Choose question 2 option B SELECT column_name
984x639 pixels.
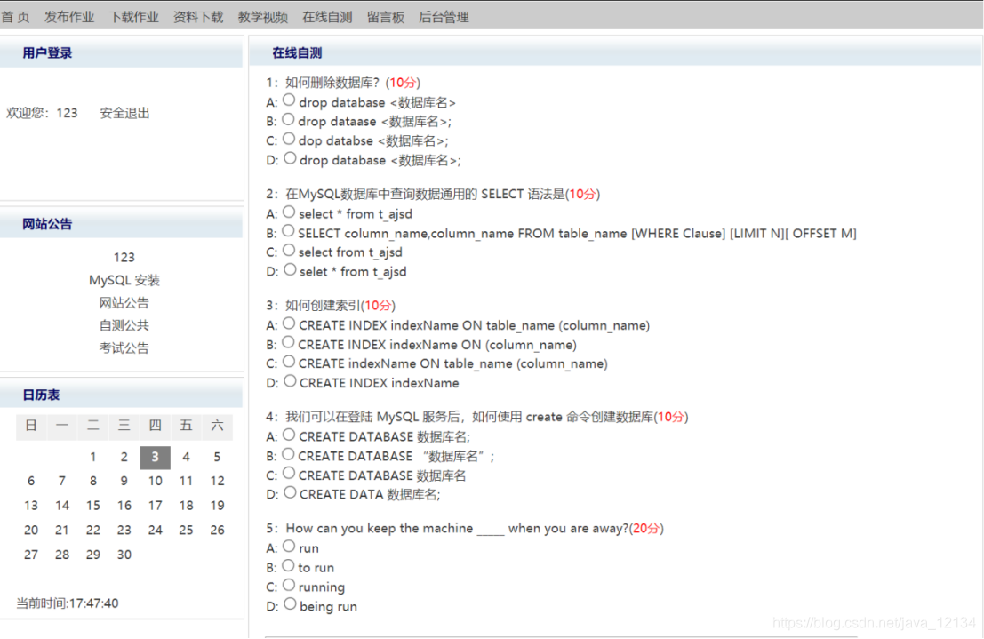coord(288,231)
